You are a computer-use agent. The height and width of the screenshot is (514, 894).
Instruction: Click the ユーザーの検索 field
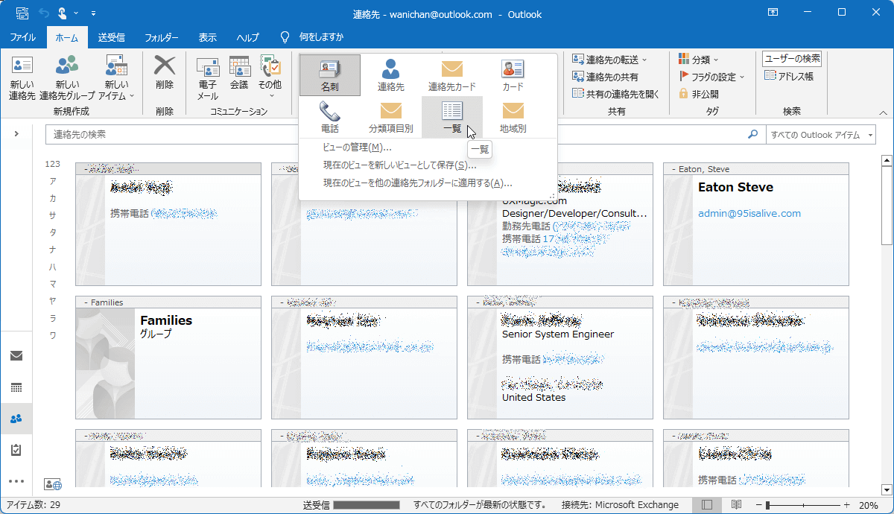792,59
